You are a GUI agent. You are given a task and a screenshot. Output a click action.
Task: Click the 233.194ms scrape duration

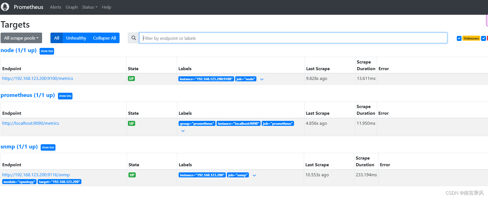coord(366,175)
